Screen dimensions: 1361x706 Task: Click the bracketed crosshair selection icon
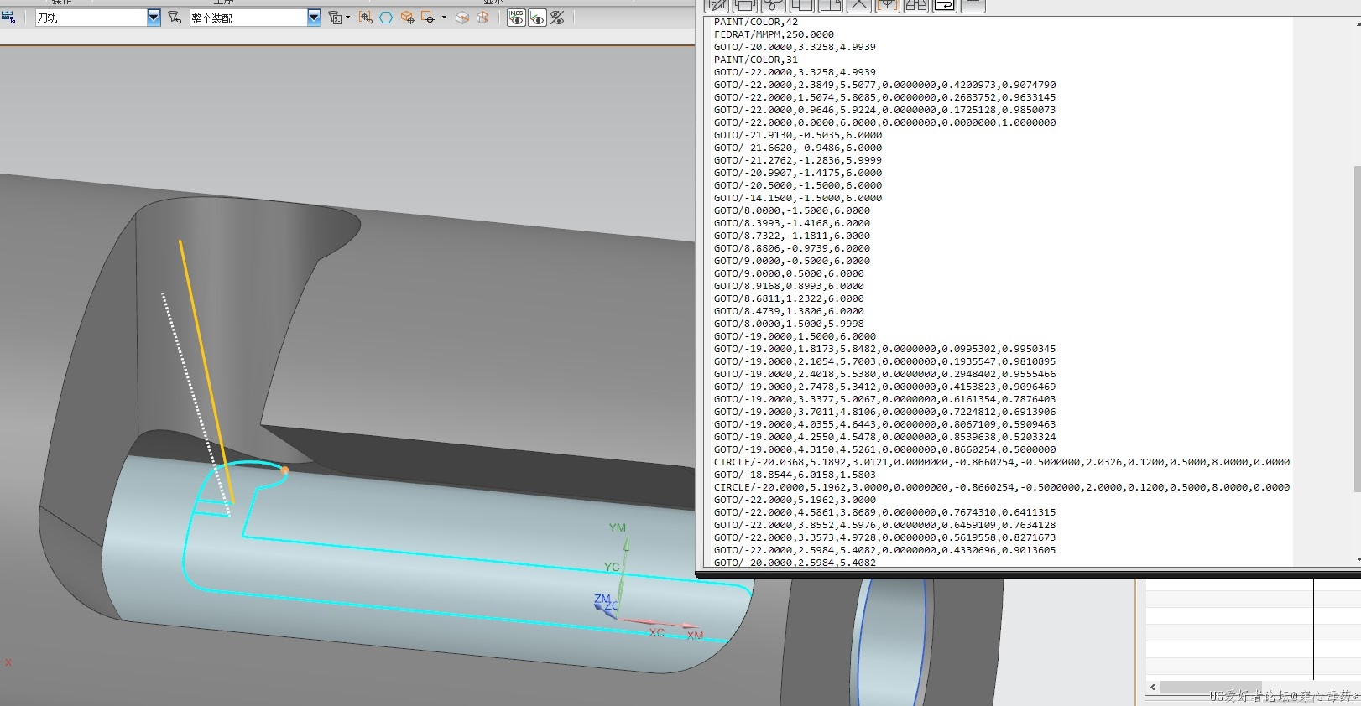click(365, 18)
